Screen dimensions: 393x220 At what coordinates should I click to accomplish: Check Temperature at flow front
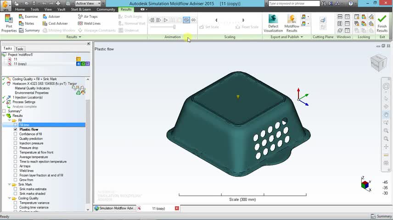(16, 153)
